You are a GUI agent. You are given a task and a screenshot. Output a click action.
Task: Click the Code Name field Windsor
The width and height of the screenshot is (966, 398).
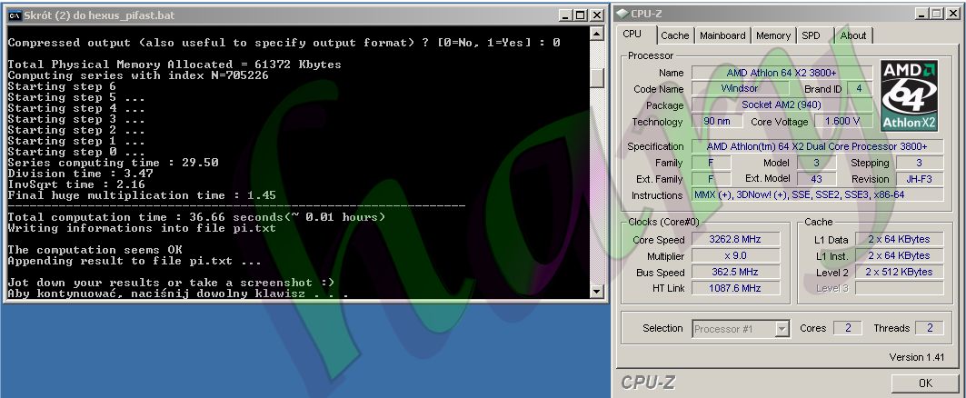(x=740, y=89)
